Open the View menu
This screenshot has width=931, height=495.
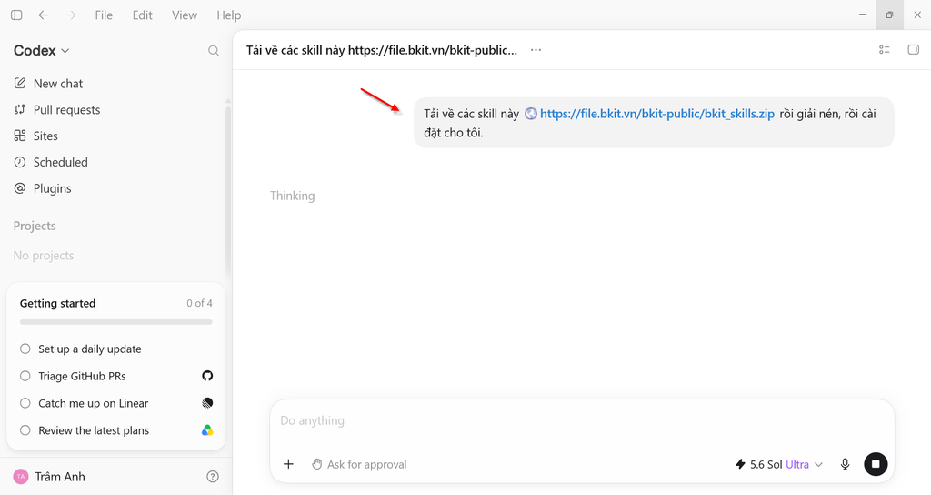click(185, 15)
